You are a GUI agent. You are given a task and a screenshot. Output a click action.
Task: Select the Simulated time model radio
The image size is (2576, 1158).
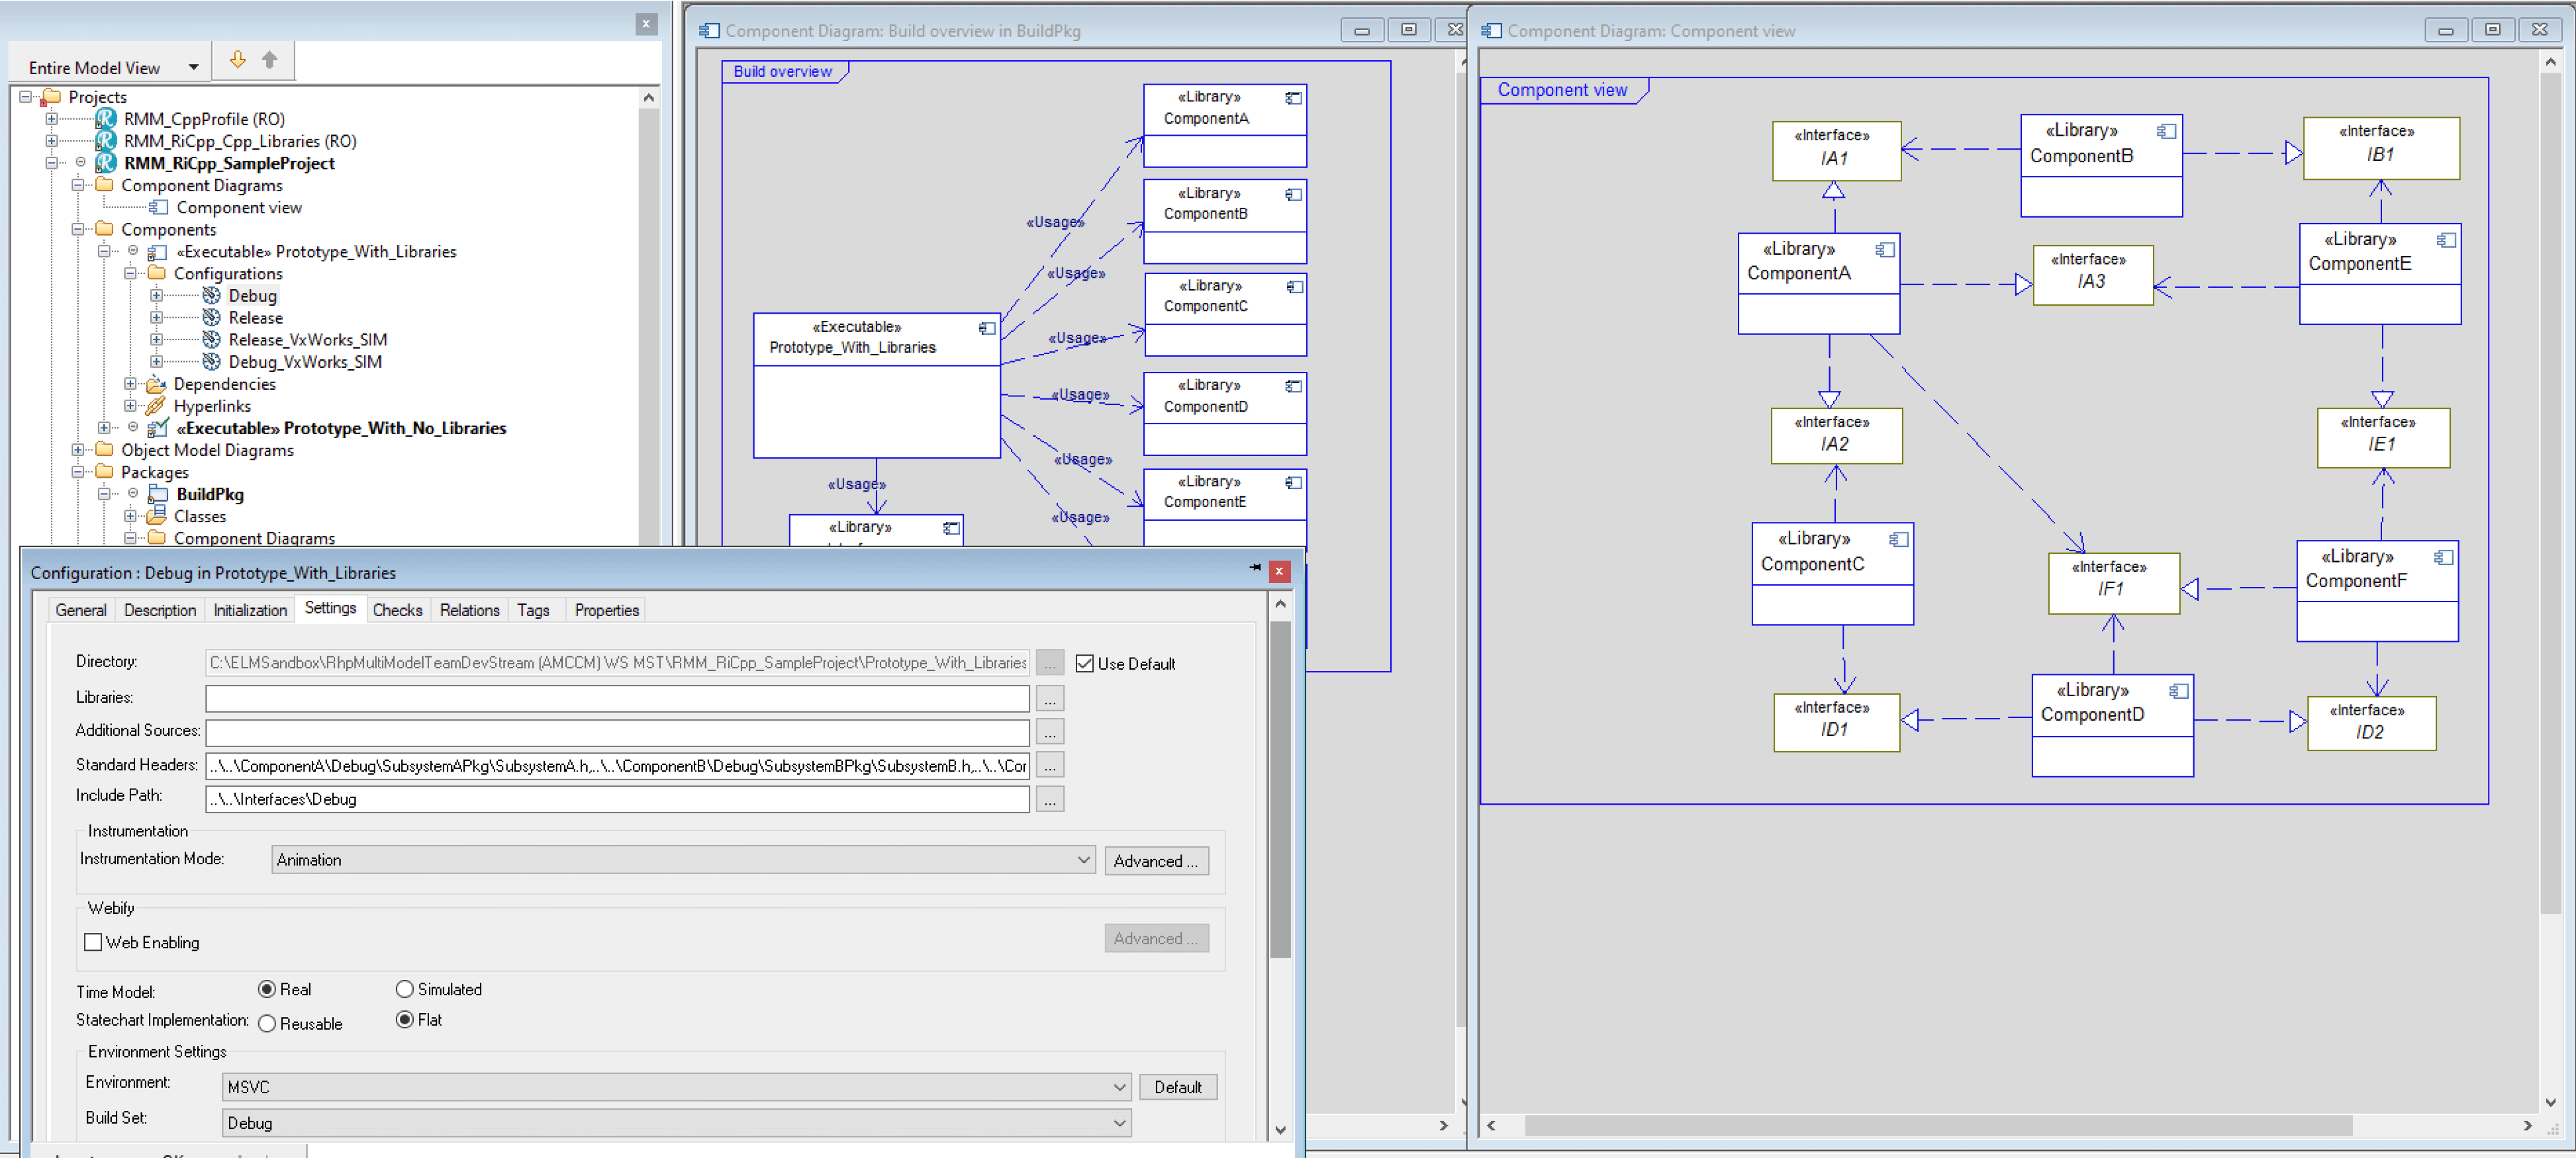coord(404,989)
